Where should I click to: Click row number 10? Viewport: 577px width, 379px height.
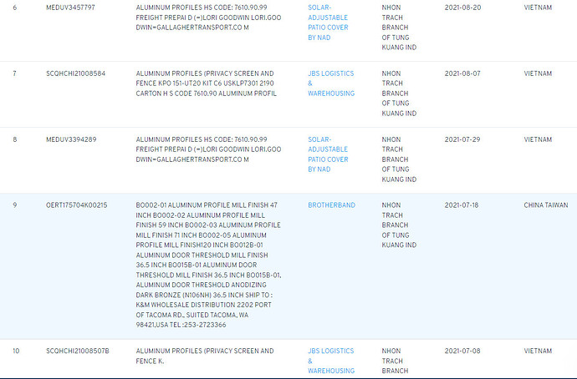[x=16, y=351]
